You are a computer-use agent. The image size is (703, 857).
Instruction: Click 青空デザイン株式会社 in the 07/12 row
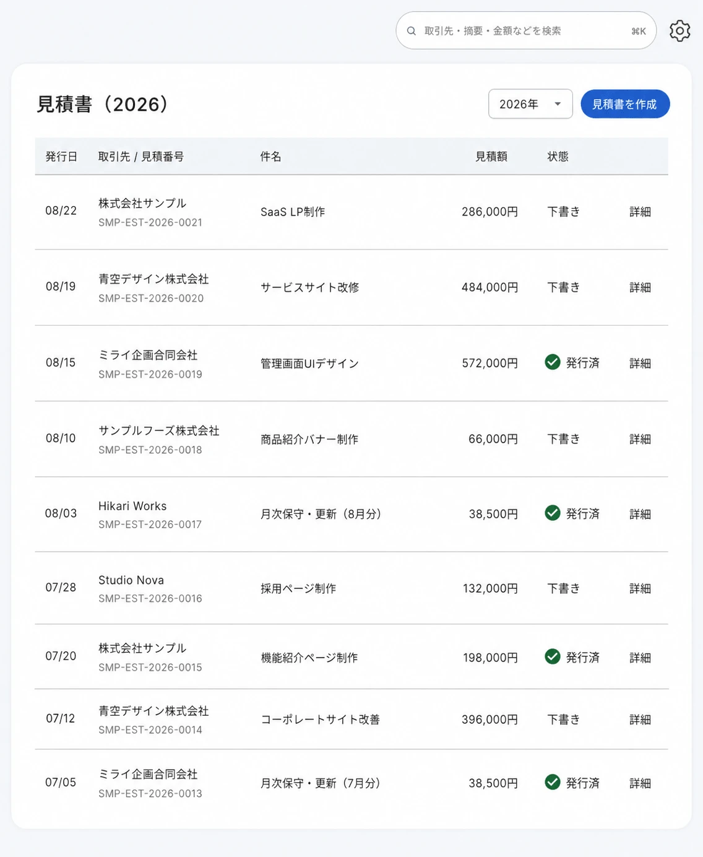(153, 711)
